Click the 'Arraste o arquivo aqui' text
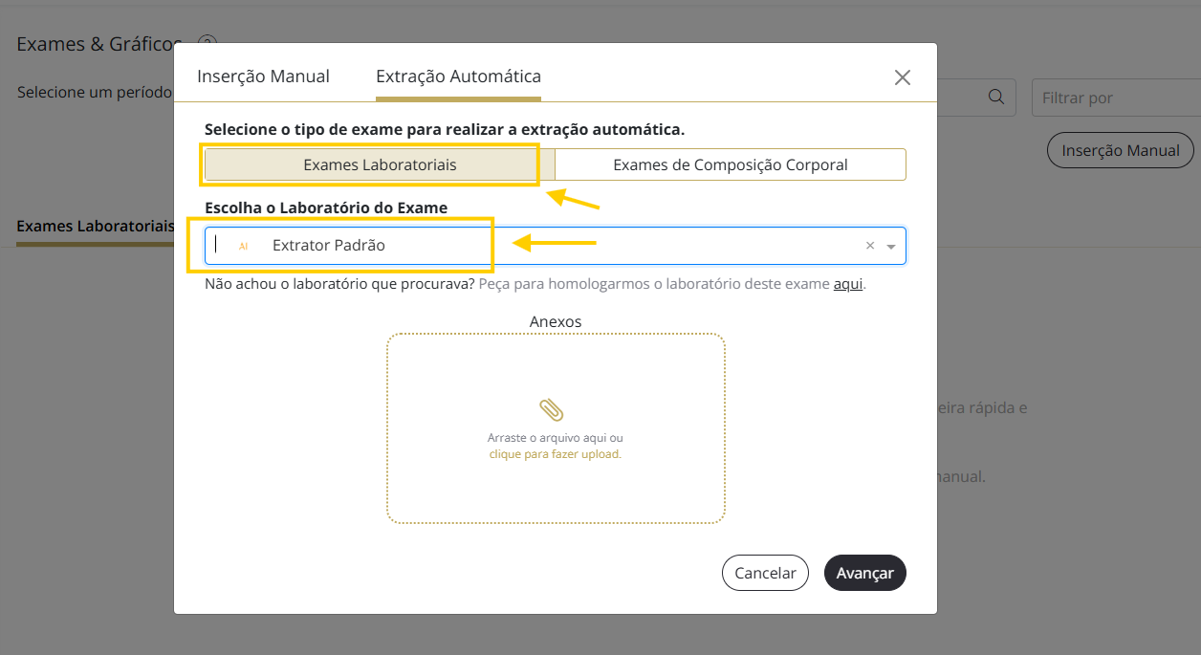 pyautogui.click(x=555, y=438)
